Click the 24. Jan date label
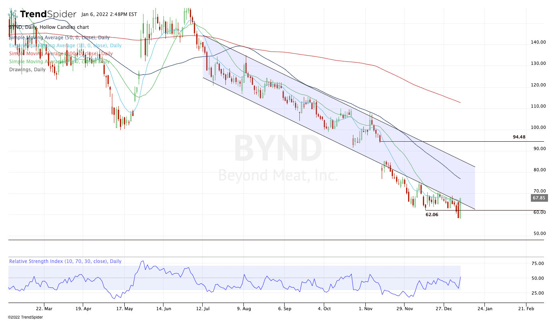Screen dimensions: 556x321 point(484,309)
